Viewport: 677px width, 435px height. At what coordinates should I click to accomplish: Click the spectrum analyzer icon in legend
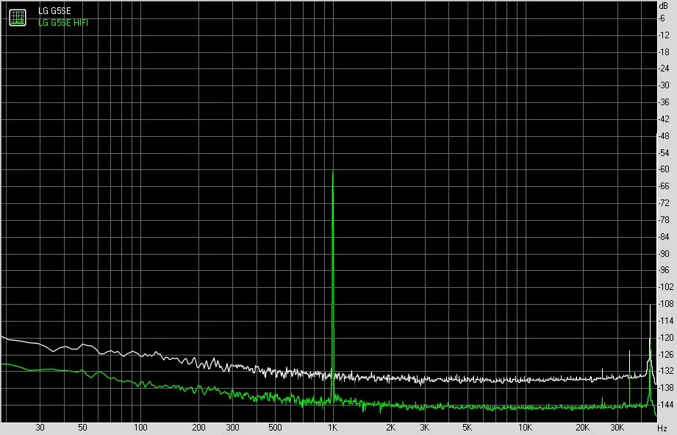[x=18, y=18]
